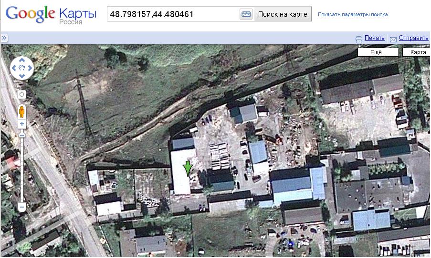Click the printer icon
Viewport: 431px width, 258px height.
tap(358, 40)
